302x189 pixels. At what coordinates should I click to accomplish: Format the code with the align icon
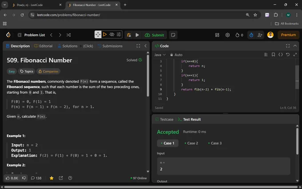tap(266, 55)
